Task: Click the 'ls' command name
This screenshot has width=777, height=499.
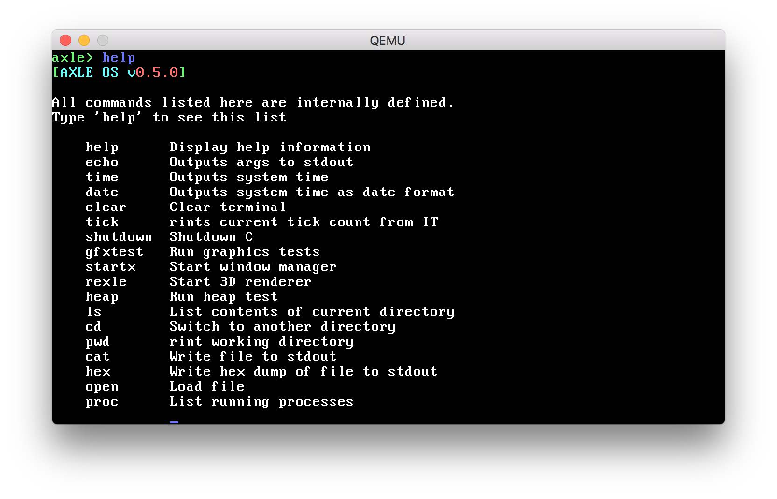Action: (x=93, y=312)
